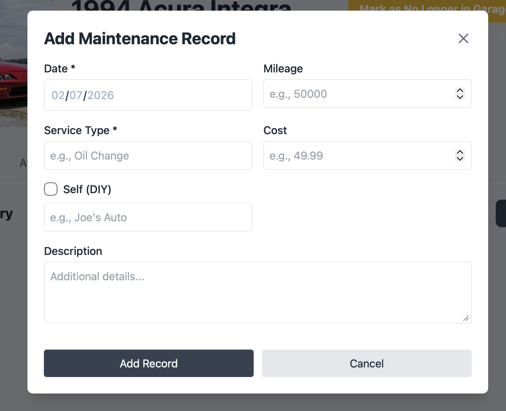Click the Cost increment arrow

click(x=460, y=152)
